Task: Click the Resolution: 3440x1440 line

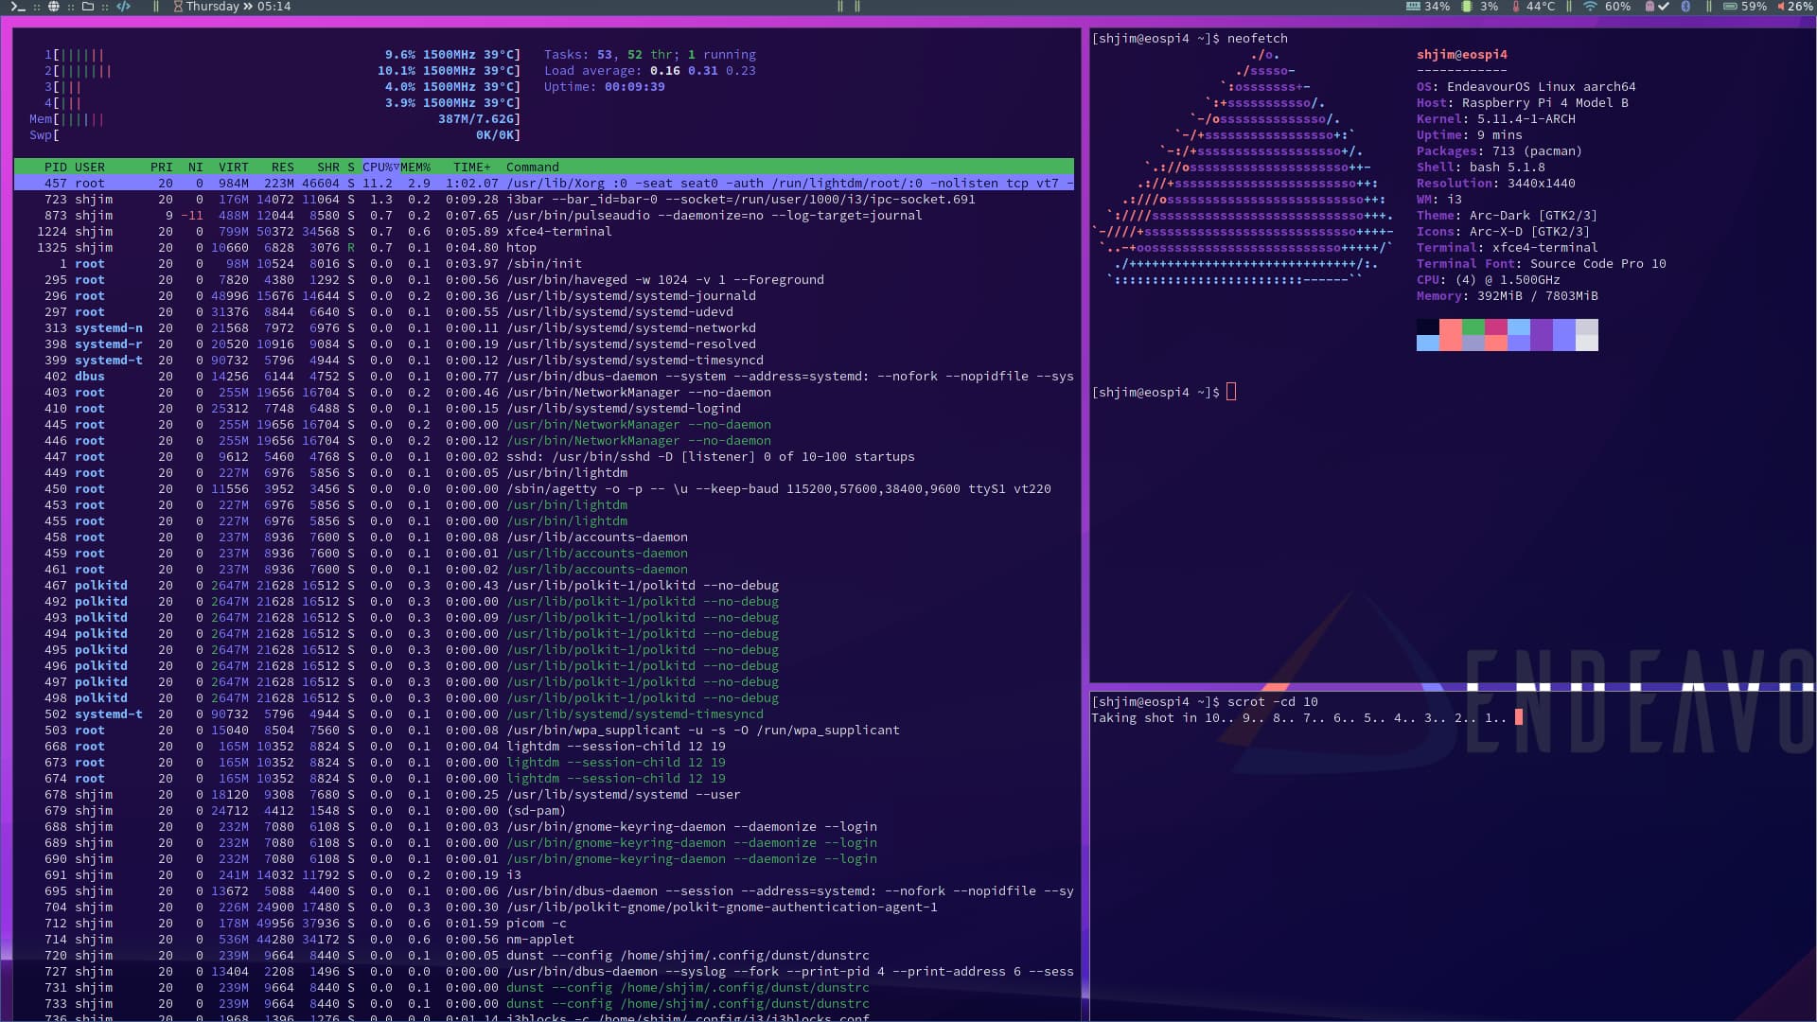Action: click(1495, 184)
